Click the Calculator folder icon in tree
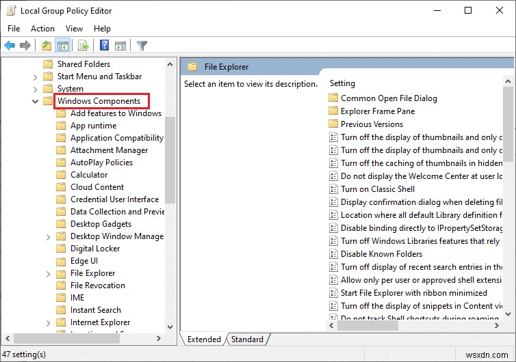This screenshot has height=362, width=516. click(x=61, y=174)
